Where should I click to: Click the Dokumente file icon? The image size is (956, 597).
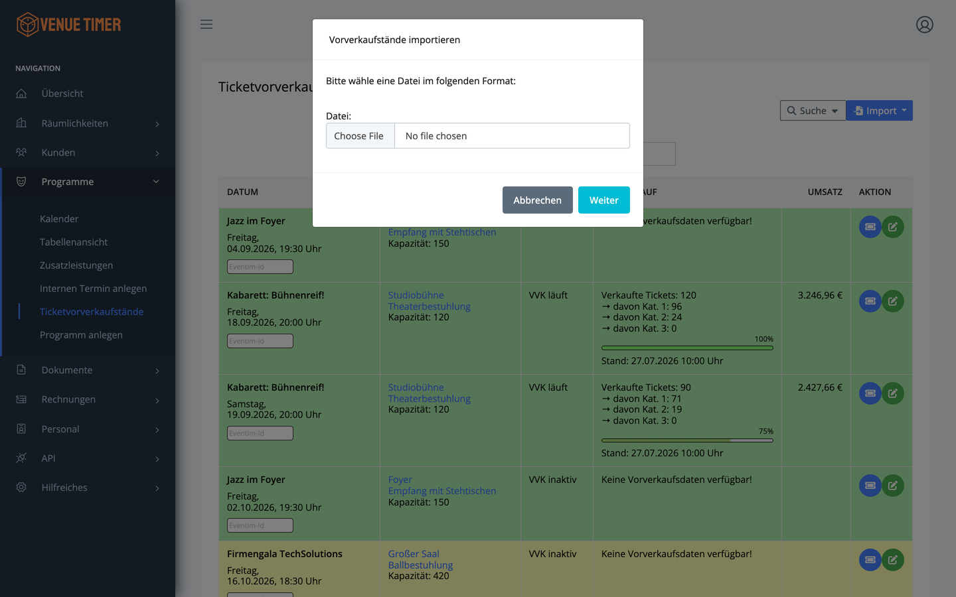[x=21, y=370]
